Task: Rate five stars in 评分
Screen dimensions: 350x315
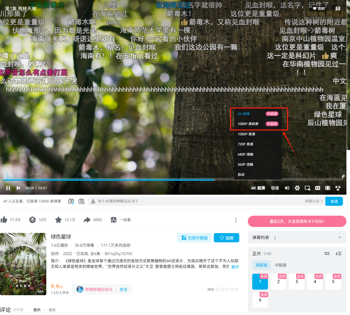Action: (237, 289)
